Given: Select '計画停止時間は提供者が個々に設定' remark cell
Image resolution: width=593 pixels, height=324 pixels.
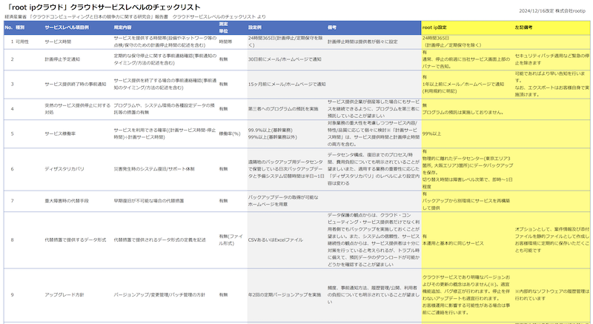Looking at the screenshot, I should [x=362, y=42].
